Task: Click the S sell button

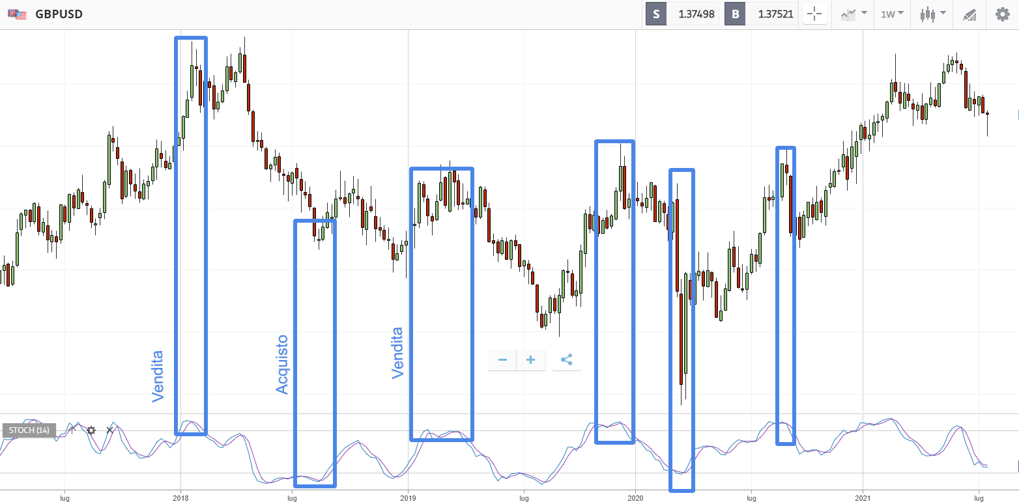Action: click(656, 14)
